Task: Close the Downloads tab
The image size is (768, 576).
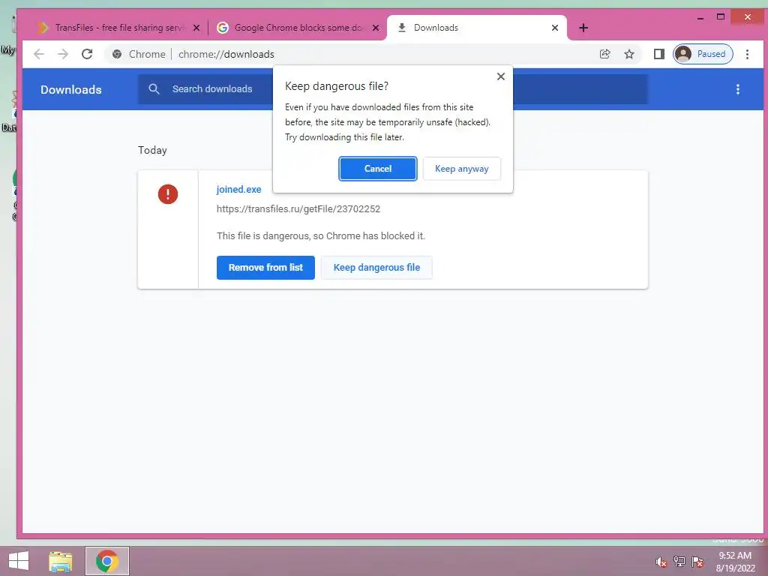Action: (555, 28)
